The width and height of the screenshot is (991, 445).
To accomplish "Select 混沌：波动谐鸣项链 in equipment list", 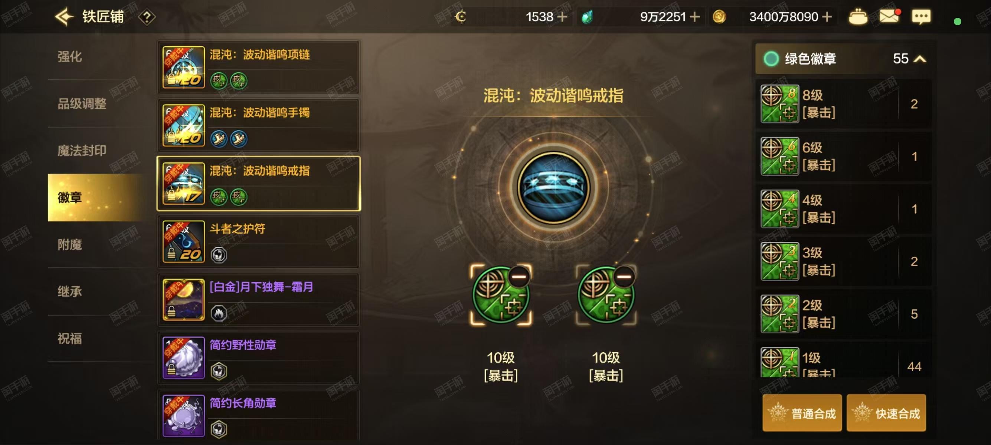I will click(x=259, y=67).
